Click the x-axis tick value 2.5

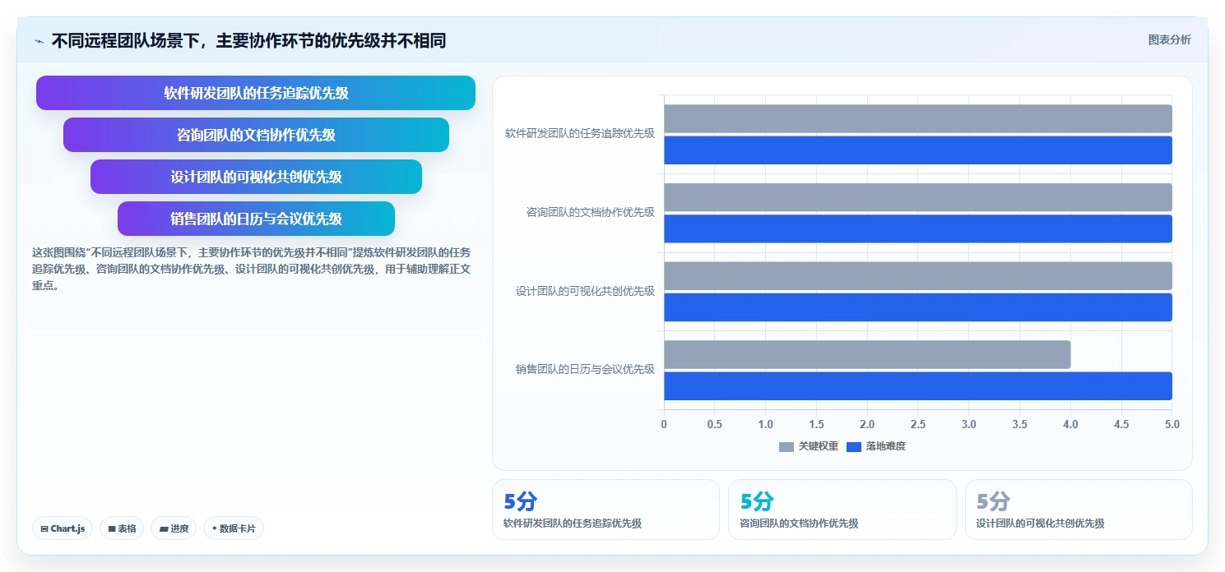(x=918, y=425)
